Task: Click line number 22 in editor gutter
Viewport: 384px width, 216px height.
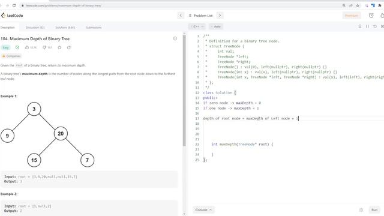Action: pos(197,144)
